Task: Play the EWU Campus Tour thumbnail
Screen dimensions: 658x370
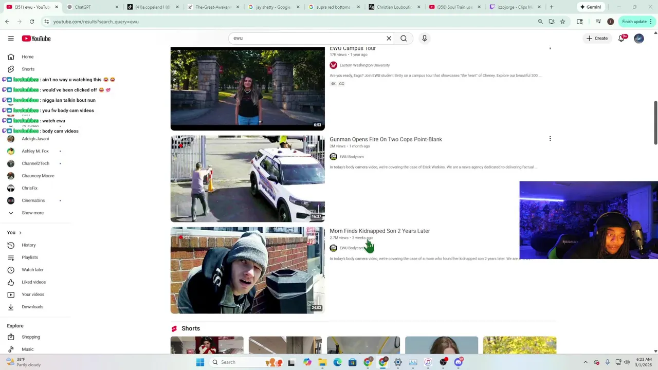Action: point(247,88)
